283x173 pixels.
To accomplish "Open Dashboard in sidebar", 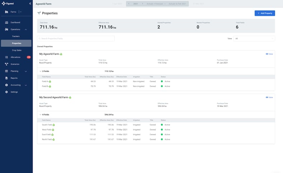I will click(x=15, y=22).
